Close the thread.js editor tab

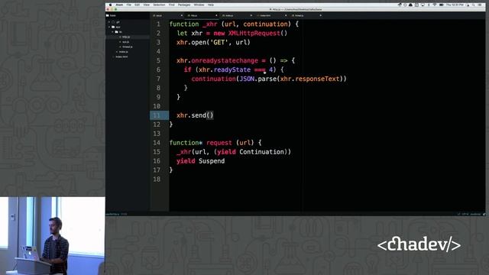click(x=320, y=15)
